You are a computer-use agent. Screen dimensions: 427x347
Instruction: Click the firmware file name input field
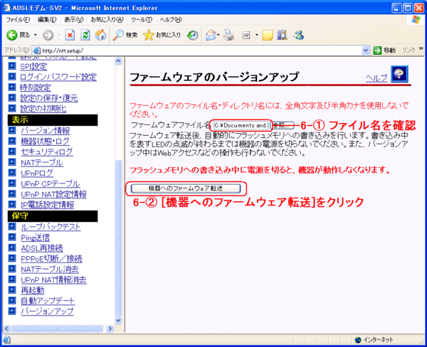tap(241, 125)
